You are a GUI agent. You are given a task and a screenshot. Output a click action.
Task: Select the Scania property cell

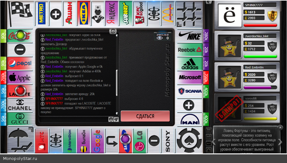coord(190,91)
